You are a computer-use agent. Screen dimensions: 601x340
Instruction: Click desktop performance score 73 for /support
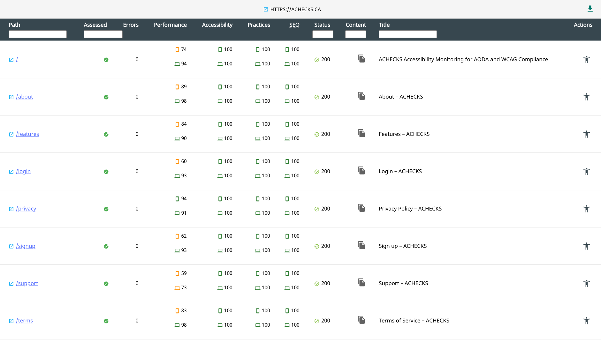click(x=181, y=288)
